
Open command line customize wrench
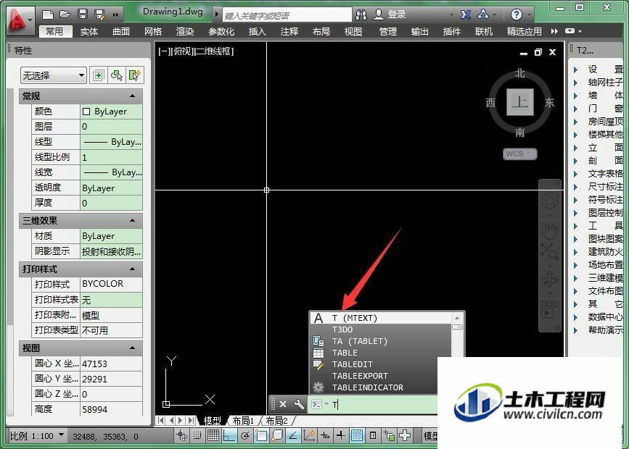point(299,404)
